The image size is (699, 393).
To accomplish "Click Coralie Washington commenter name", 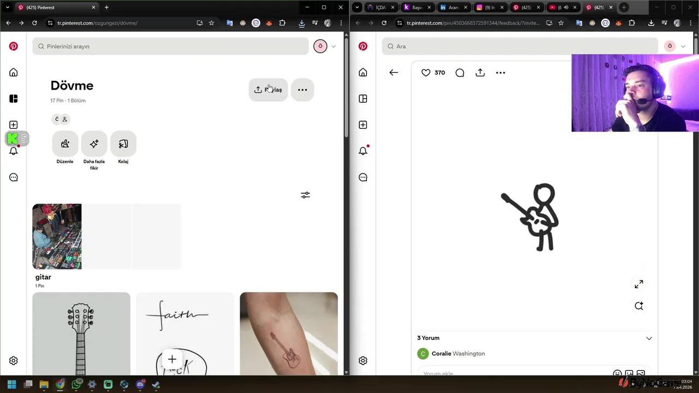I will pos(458,354).
